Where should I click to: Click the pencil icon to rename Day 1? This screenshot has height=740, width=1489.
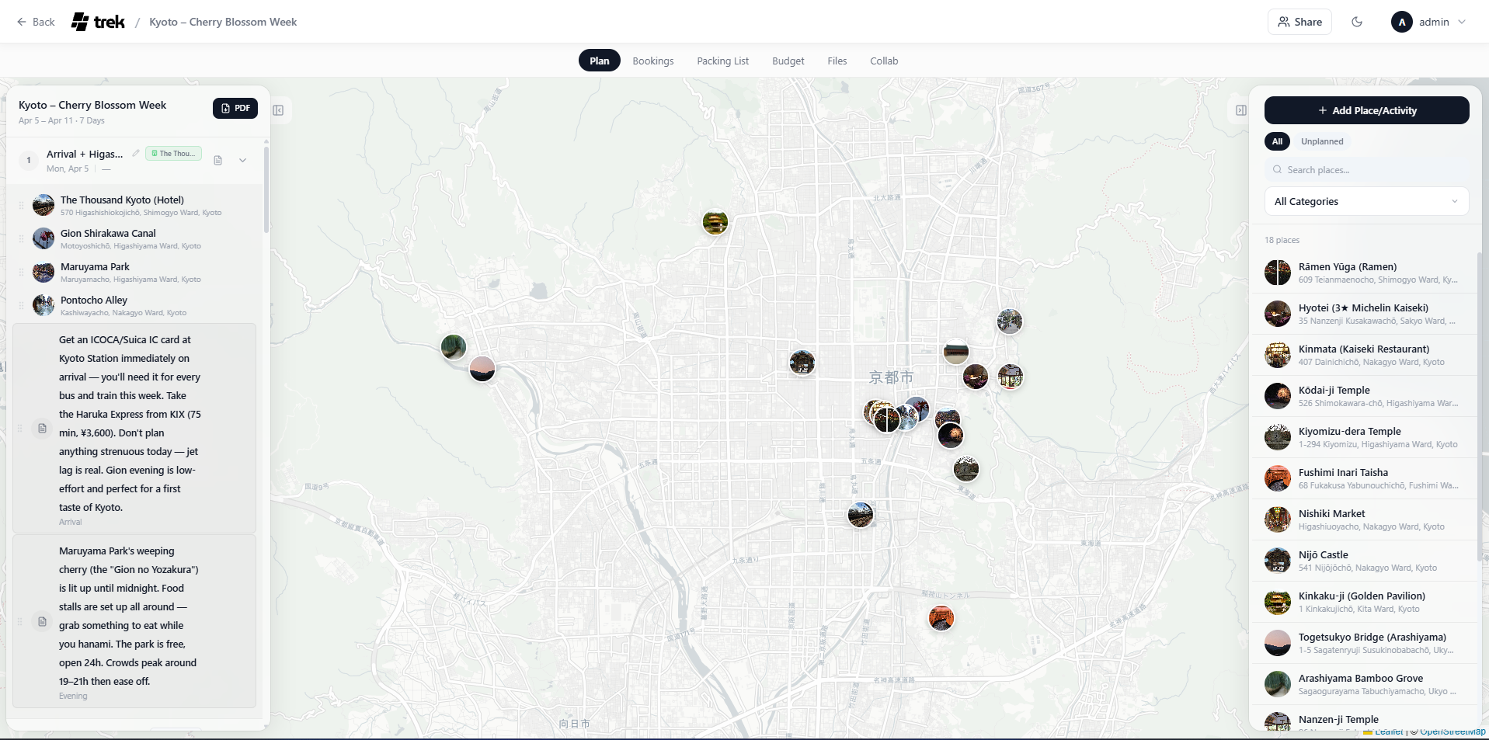136,153
